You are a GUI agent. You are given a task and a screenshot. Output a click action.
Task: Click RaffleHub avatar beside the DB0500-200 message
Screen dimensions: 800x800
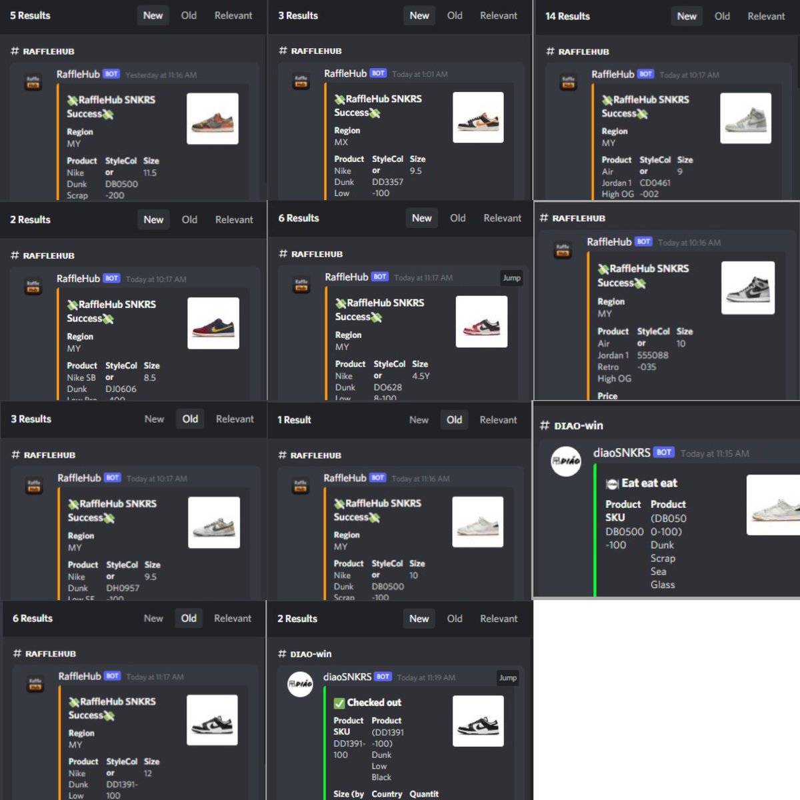click(x=33, y=82)
